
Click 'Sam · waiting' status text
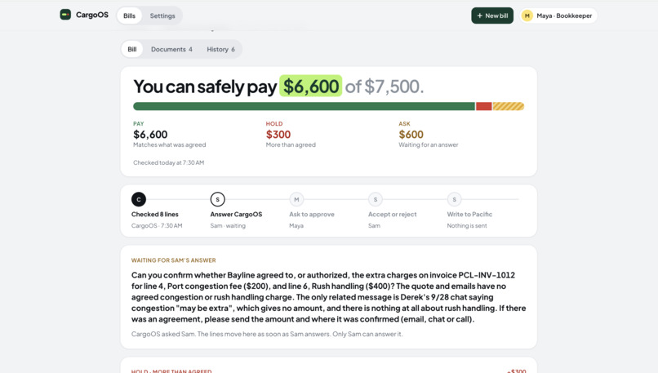tap(228, 226)
